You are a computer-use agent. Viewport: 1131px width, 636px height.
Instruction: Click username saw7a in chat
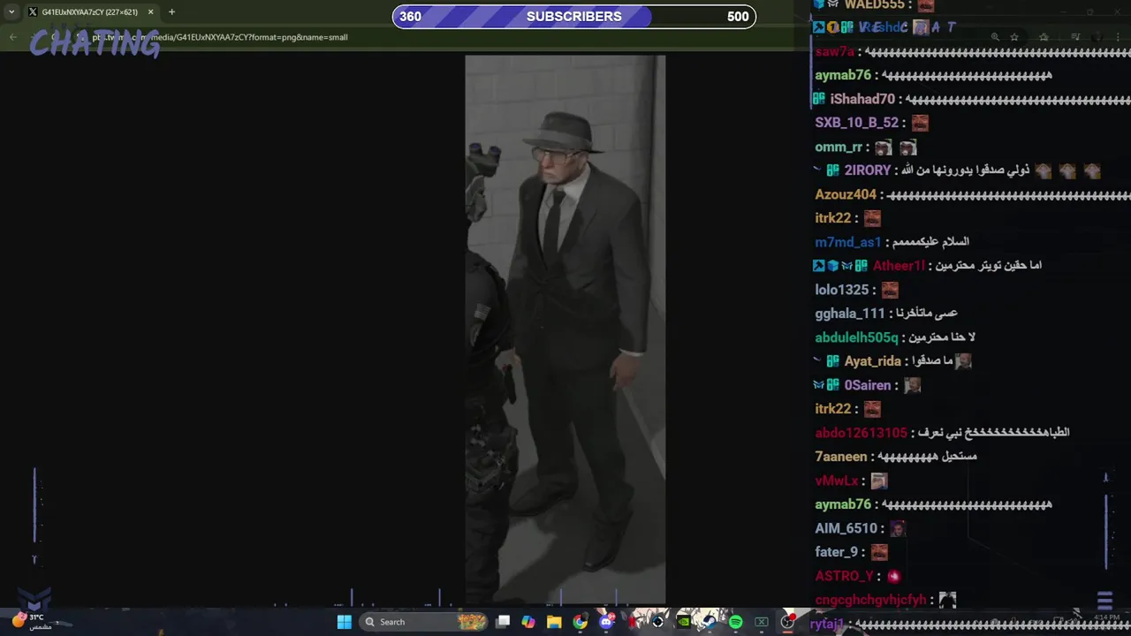click(x=835, y=51)
